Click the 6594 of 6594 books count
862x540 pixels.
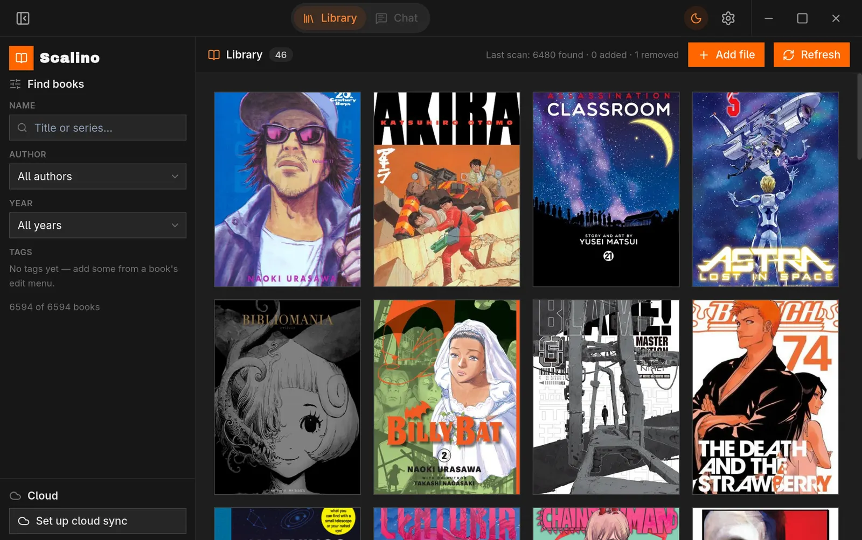(x=54, y=307)
